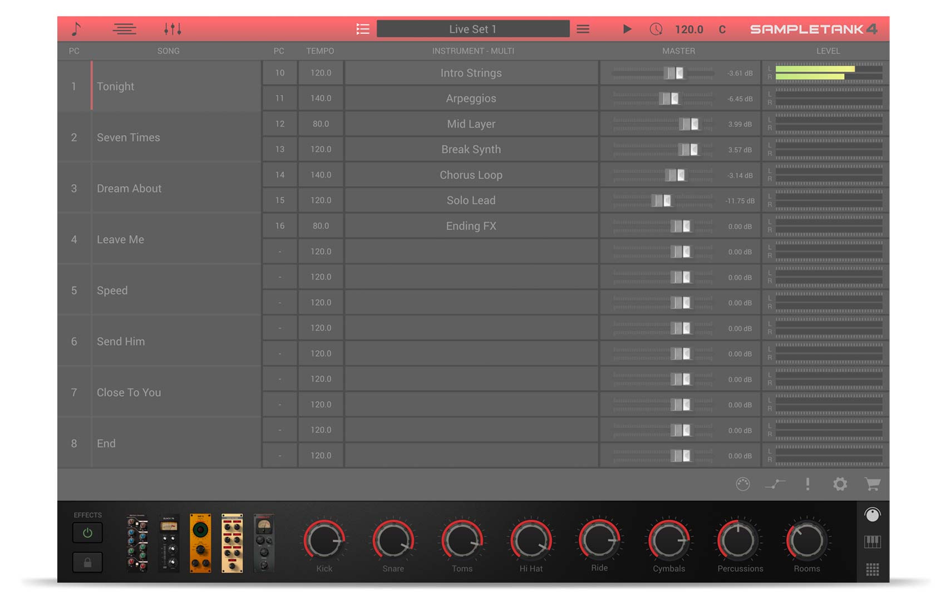Toggle the Effects power button

pos(87,533)
